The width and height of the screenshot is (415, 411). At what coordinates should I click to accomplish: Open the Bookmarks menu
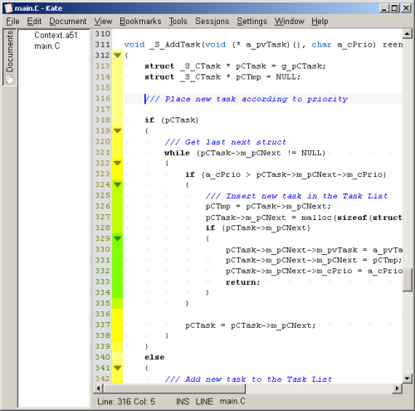pyautogui.click(x=140, y=22)
